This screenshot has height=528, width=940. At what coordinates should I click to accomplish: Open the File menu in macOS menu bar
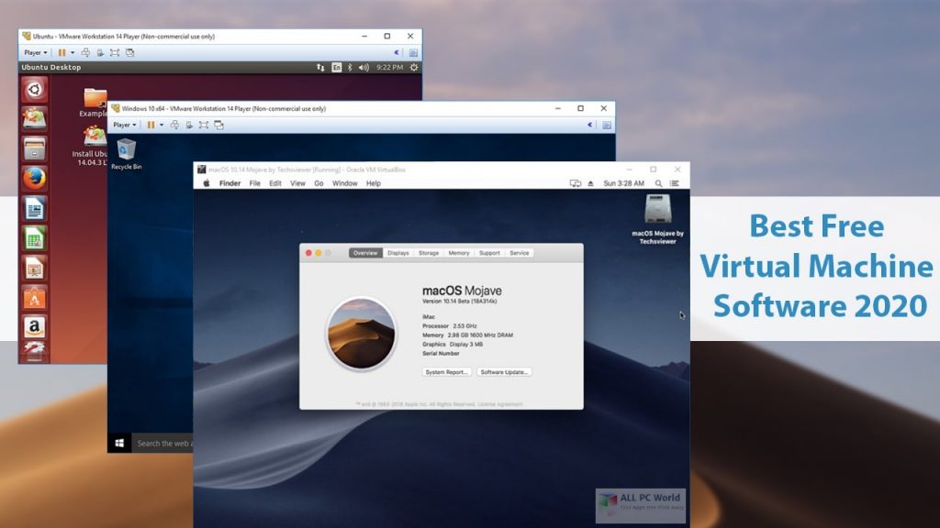point(255,183)
